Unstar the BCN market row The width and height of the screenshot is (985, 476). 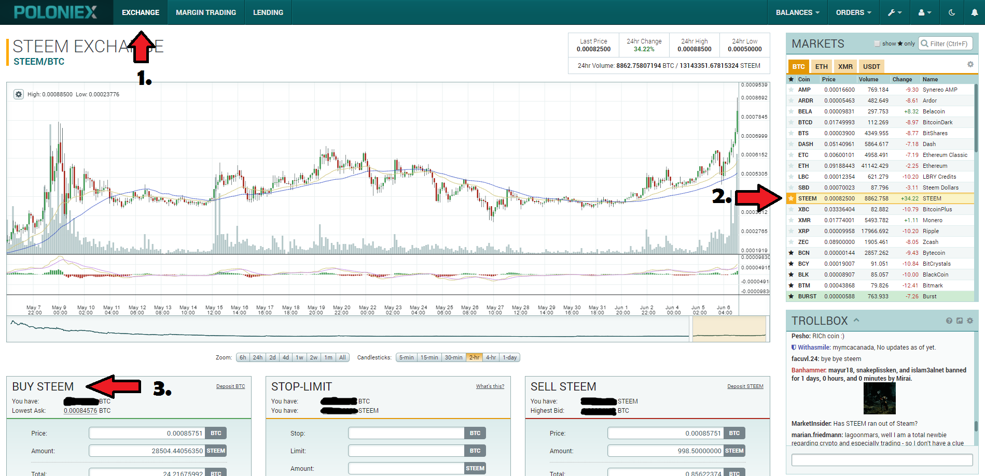(x=791, y=253)
